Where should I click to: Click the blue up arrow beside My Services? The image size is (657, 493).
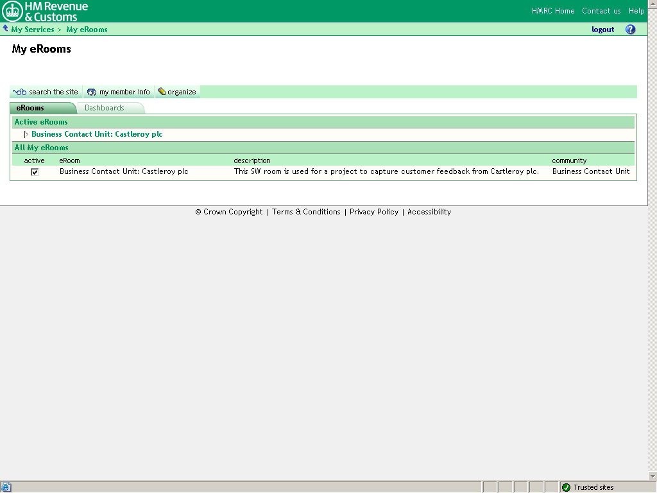click(x=6, y=29)
